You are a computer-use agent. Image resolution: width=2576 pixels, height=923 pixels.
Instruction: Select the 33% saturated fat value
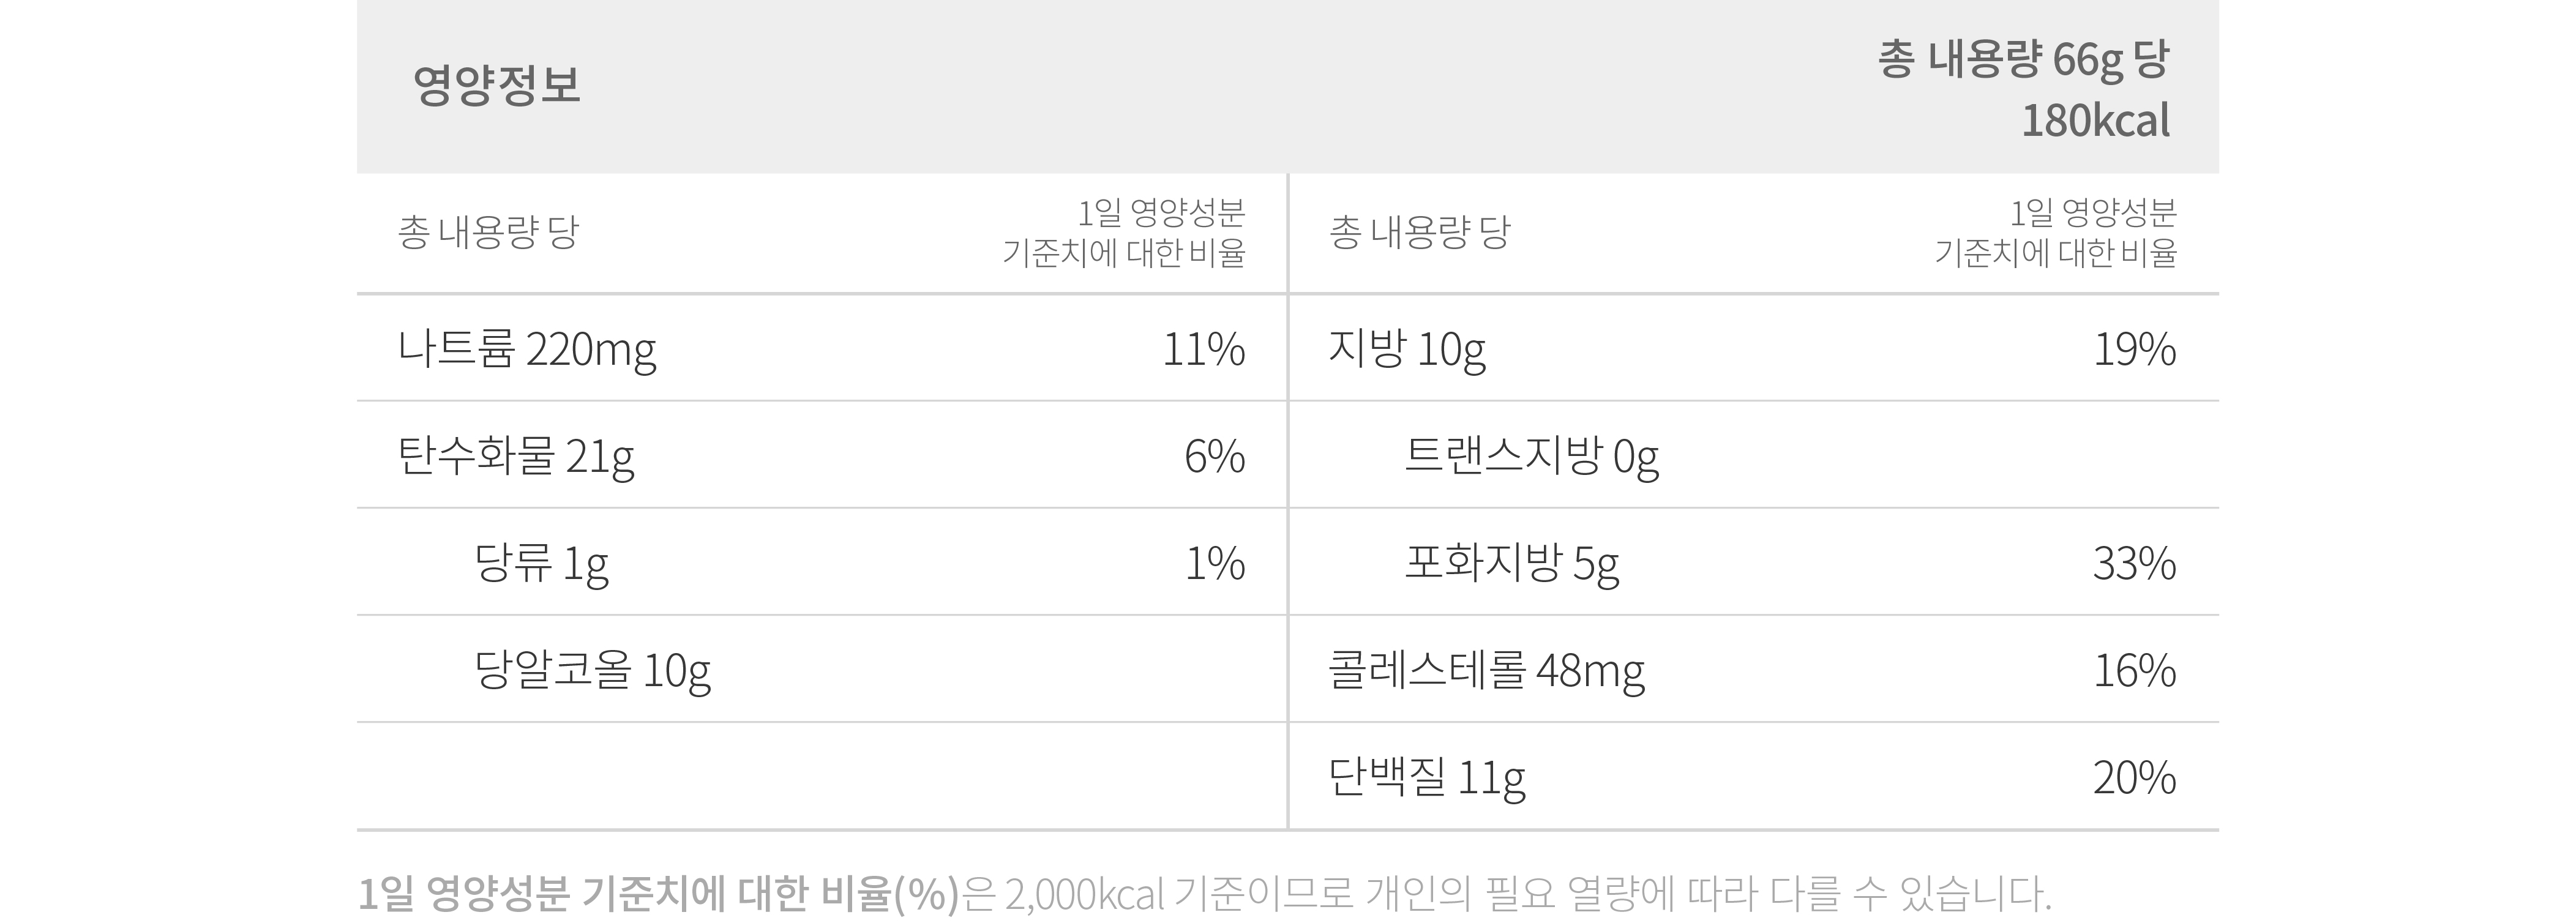(x=2135, y=564)
